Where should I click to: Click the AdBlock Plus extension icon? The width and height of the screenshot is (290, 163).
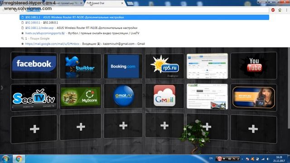pos(273,10)
